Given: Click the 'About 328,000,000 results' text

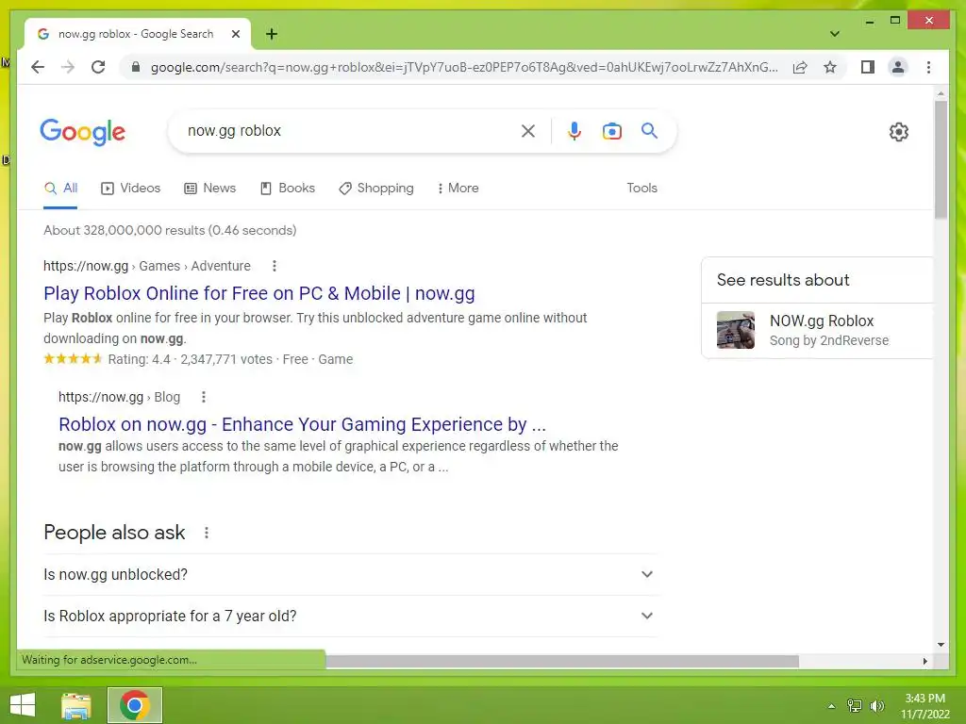Looking at the screenshot, I should click(x=170, y=230).
